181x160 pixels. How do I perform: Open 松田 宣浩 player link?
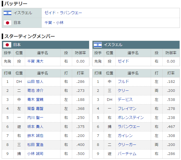pyautogui.click(x=35, y=145)
